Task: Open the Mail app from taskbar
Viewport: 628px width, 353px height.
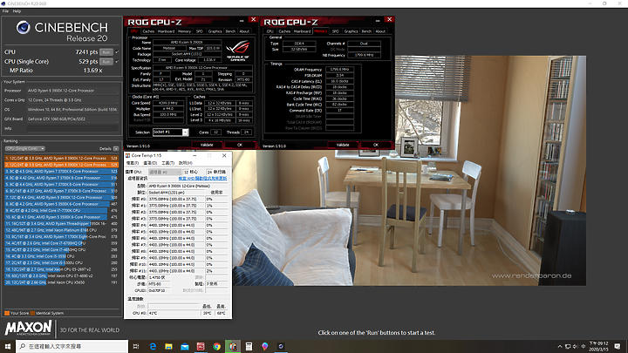Action: [x=185, y=346]
